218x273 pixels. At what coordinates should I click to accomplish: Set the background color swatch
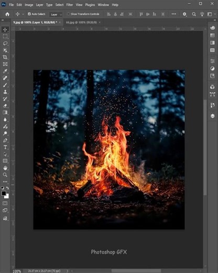pyautogui.click(x=7, y=197)
